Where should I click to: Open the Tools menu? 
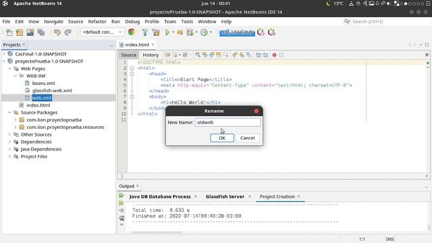point(187,22)
